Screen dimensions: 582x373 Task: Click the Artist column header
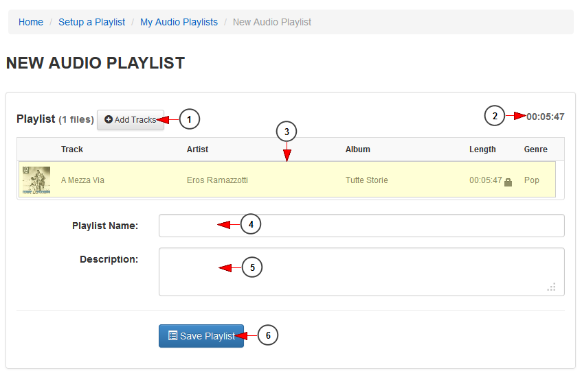coord(197,149)
